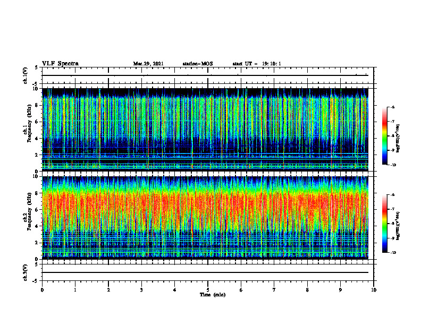Click time axis tick label "7"
Screen dimensions: 421x325
(274, 290)
